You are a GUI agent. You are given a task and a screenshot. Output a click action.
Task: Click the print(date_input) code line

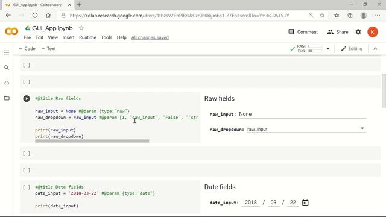tap(57, 206)
